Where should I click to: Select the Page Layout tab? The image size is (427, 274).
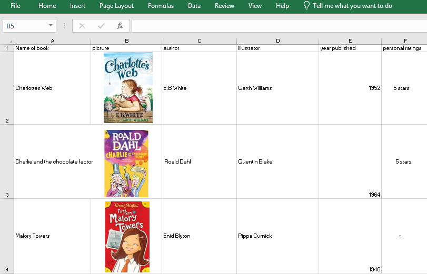(116, 6)
